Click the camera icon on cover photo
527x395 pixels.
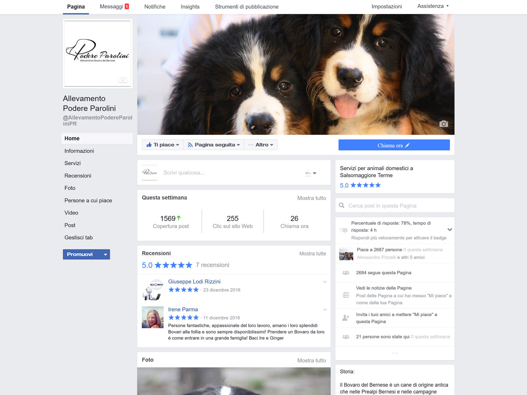click(x=444, y=124)
